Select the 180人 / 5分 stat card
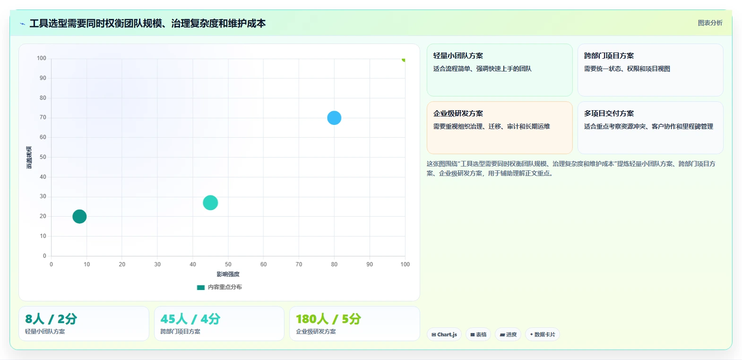The height and width of the screenshot is (360, 742). tap(354, 324)
